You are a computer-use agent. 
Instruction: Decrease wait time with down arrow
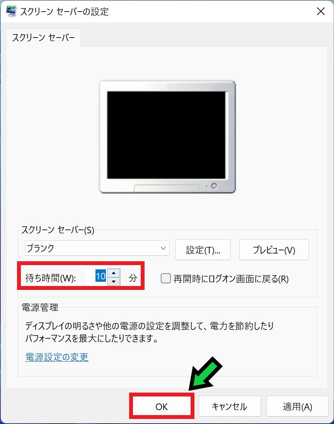coord(114,281)
